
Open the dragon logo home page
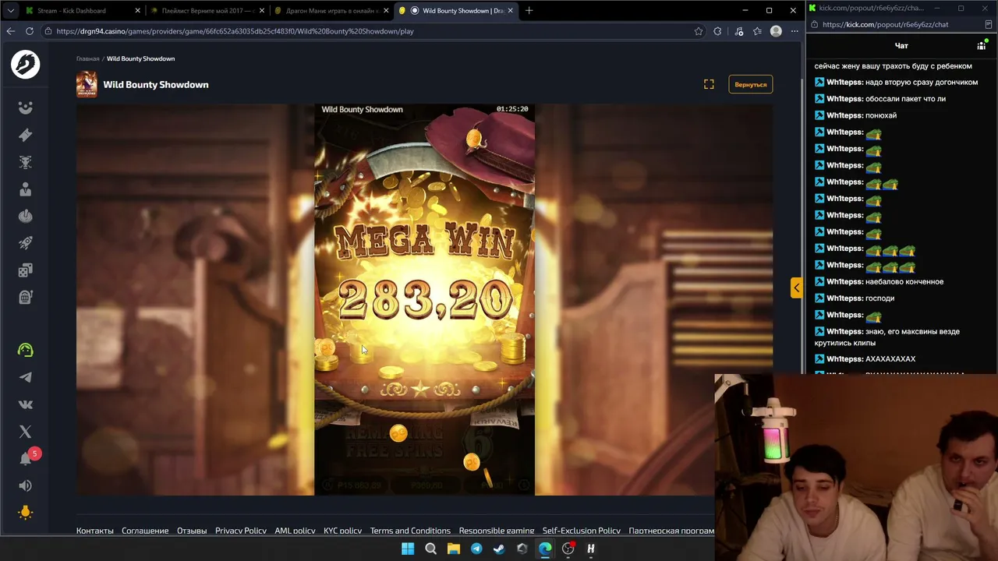coord(25,64)
